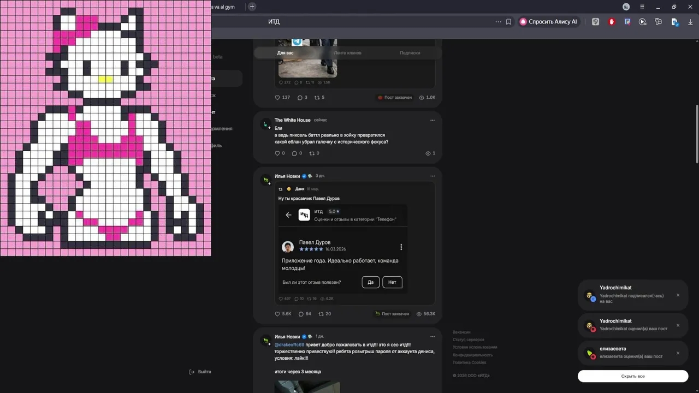699x393 pixels.
Task: Click the three-dot menu on Павел Дуров's review
Action: (x=401, y=247)
